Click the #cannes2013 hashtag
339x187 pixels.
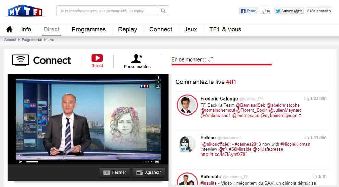point(248,144)
